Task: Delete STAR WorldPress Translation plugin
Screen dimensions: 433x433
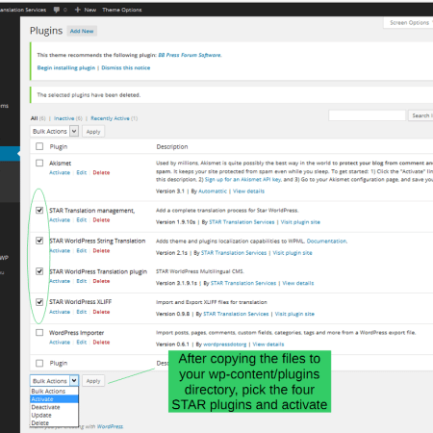Action: click(x=101, y=281)
